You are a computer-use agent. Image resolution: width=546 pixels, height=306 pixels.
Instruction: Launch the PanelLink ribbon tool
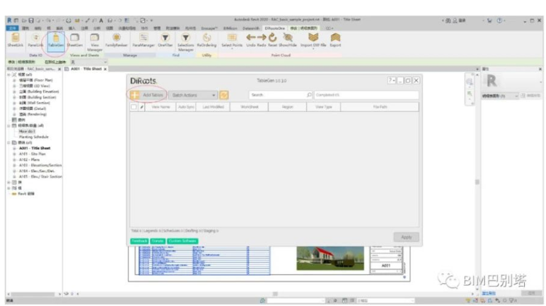click(x=35, y=40)
